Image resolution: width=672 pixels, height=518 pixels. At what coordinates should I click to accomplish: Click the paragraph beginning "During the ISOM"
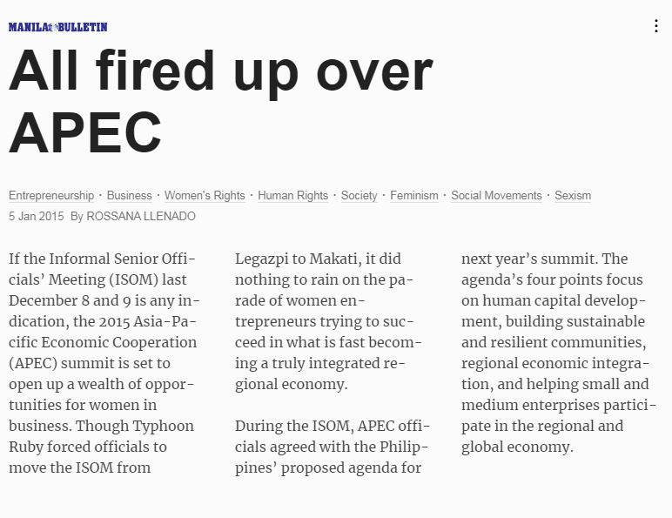click(333, 447)
